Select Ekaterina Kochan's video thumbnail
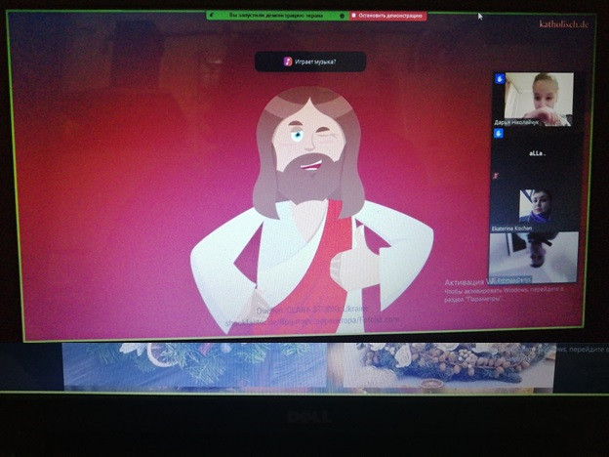This screenshot has height=457, width=609. pyautogui.click(x=535, y=207)
